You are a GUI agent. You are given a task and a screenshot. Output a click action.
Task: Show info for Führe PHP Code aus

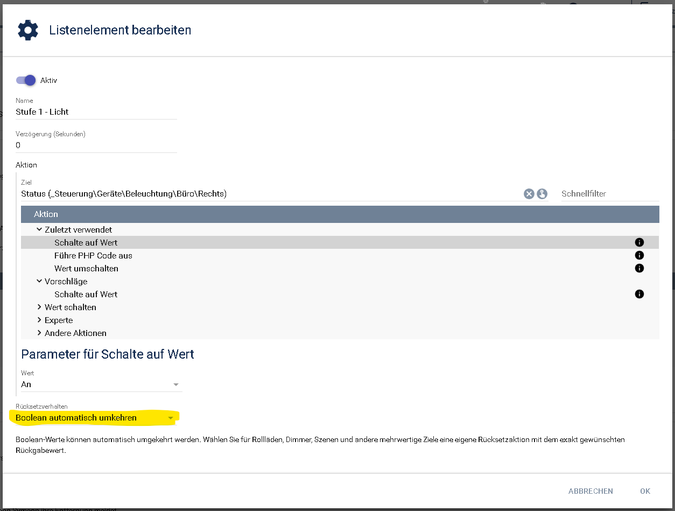[x=639, y=255]
